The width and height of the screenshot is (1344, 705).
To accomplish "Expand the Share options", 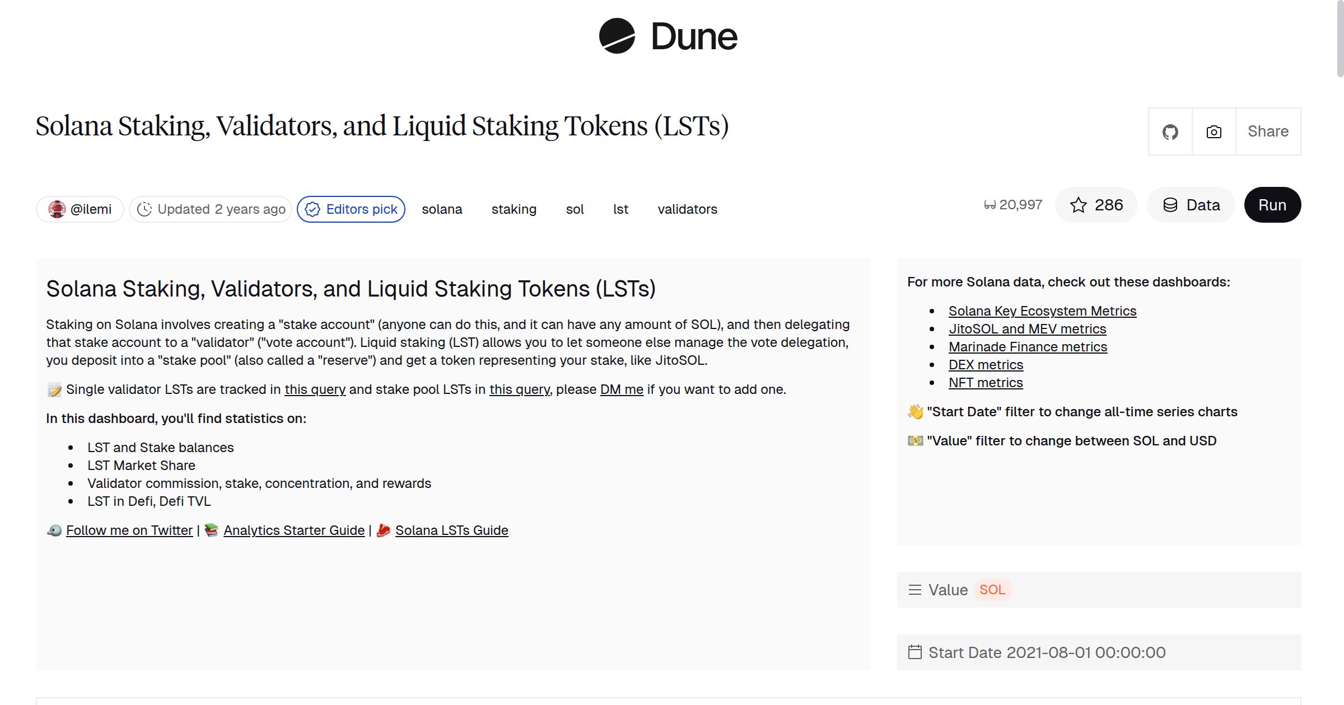I will coord(1268,131).
